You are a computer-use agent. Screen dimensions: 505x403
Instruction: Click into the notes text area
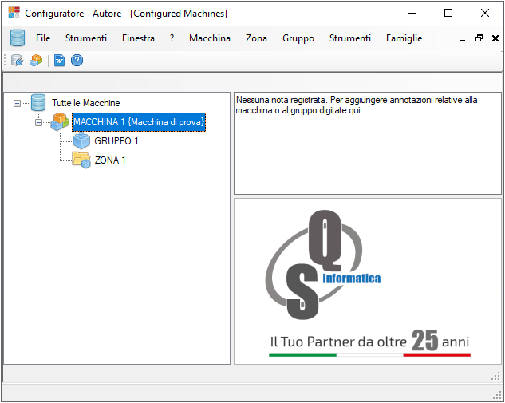coord(368,144)
